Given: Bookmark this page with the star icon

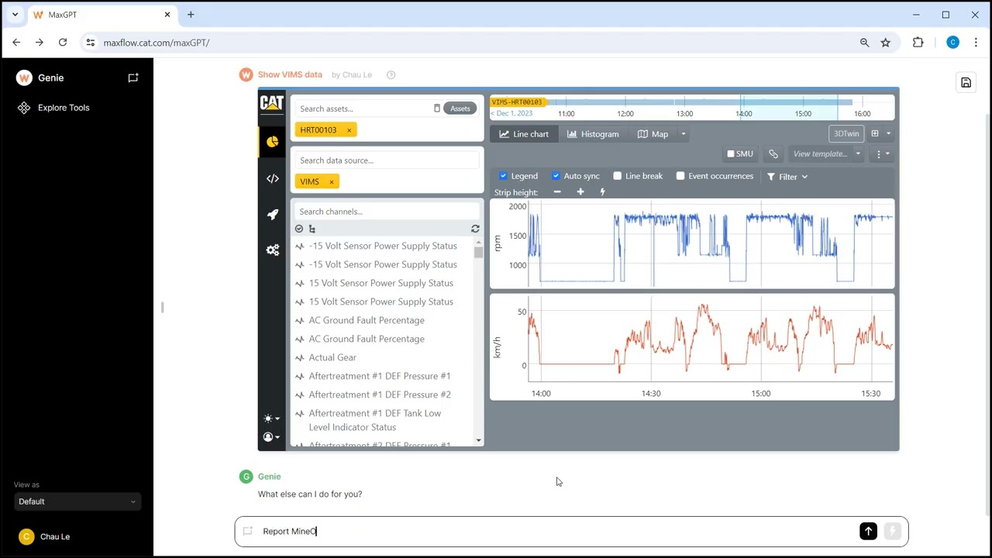Looking at the screenshot, I should click(x=885, y=43).
